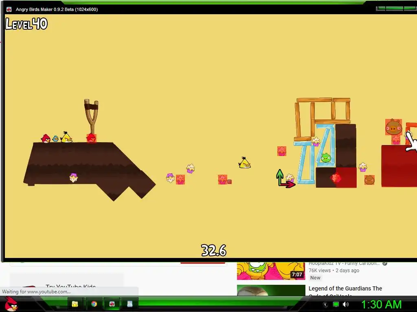The width and height of the screenshot is (417, 312).
Task: Select the highlighted red bird on the slingshot
Action: click(91, 138)
